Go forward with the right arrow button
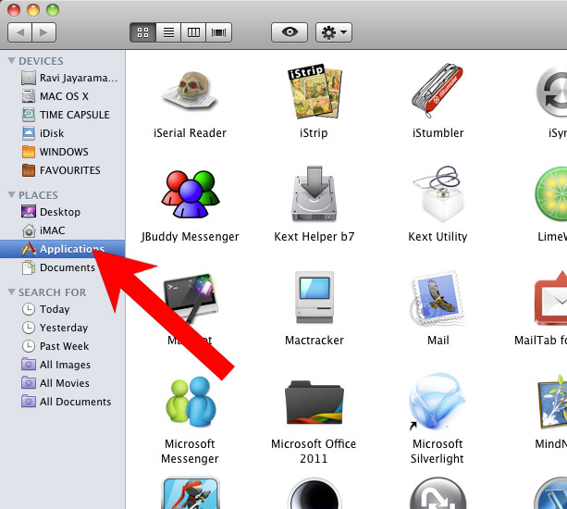The height and width of the screenshot is (509, 567). 43,32
